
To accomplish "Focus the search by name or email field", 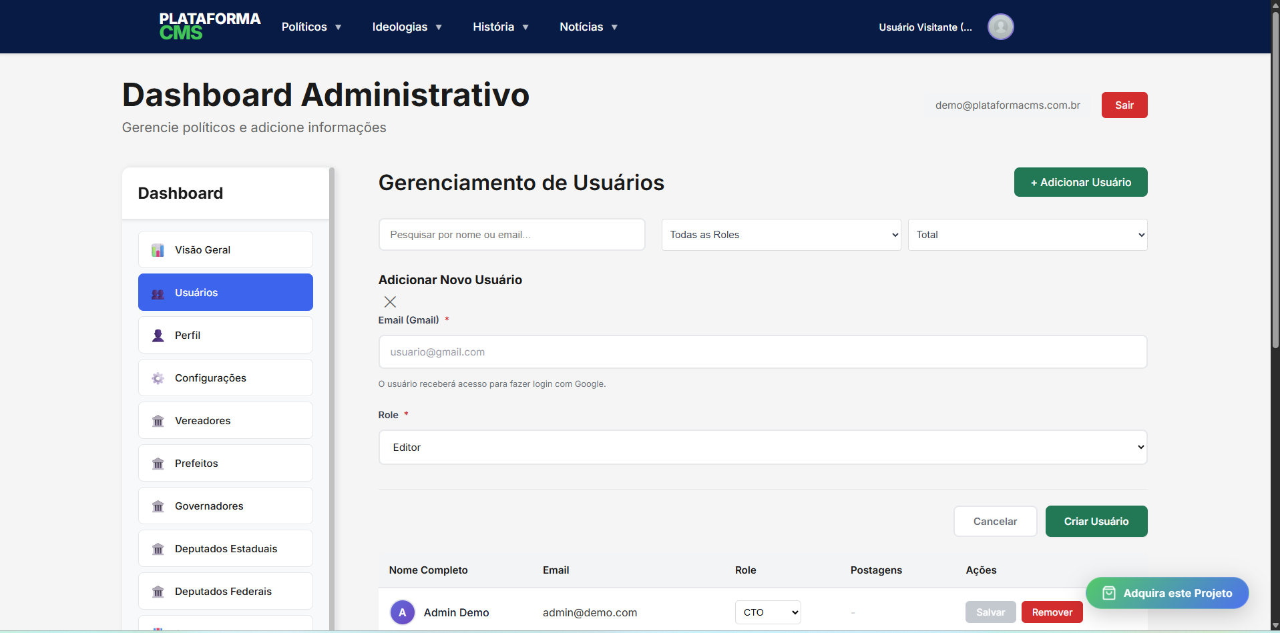I will click(512, 235).
